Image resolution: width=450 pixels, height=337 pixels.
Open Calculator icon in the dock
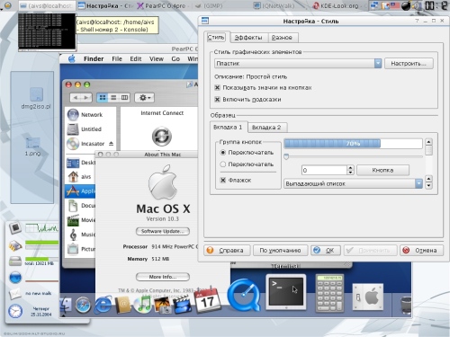329,293
